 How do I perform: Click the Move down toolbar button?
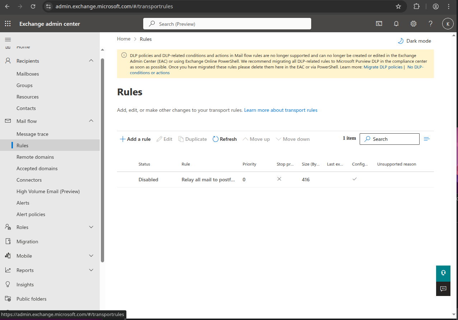click(293, 139)
